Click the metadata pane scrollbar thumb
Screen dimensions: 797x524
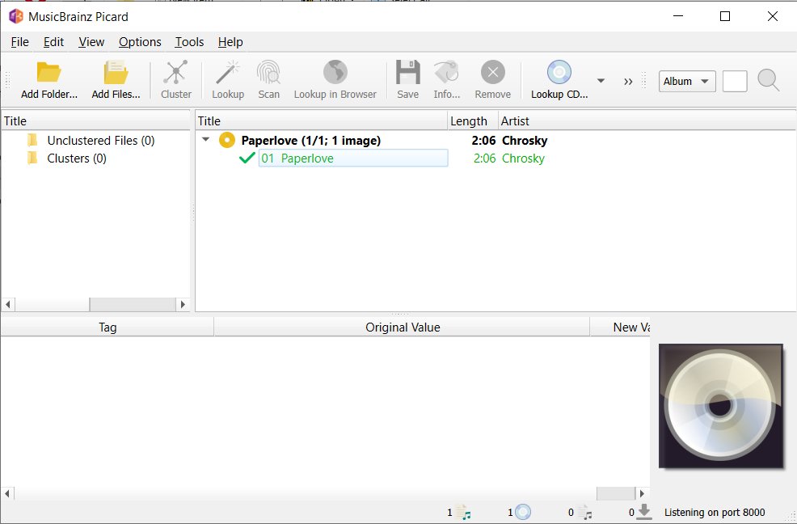pyautogui.click(x=616, y=493)
